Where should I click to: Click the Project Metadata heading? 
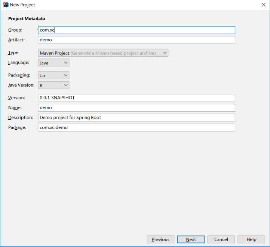tap(27, 19)
